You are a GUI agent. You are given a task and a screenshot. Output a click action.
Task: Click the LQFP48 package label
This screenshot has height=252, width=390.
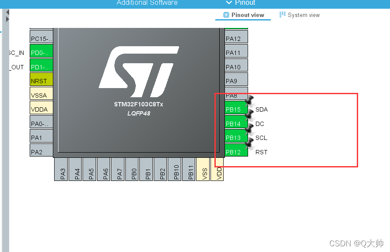pyautogui.click(x=139, y=113)
